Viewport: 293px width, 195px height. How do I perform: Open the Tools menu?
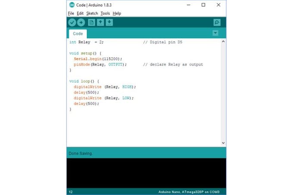105,13
